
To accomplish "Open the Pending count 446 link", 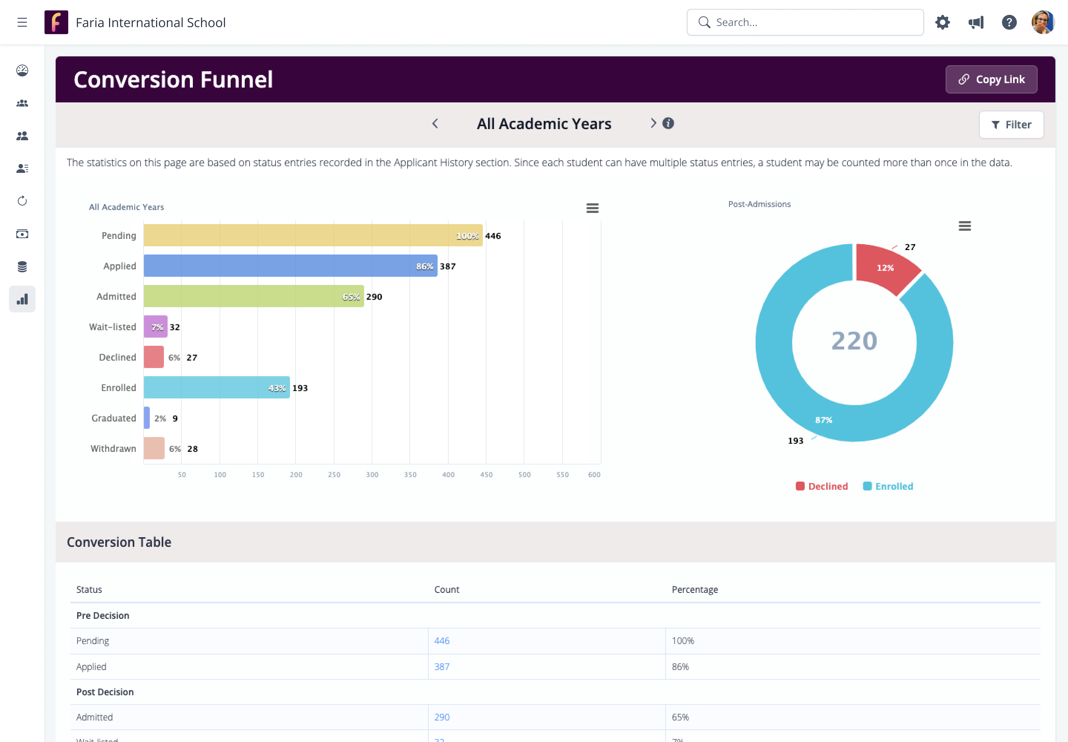I will pos(442,641).
